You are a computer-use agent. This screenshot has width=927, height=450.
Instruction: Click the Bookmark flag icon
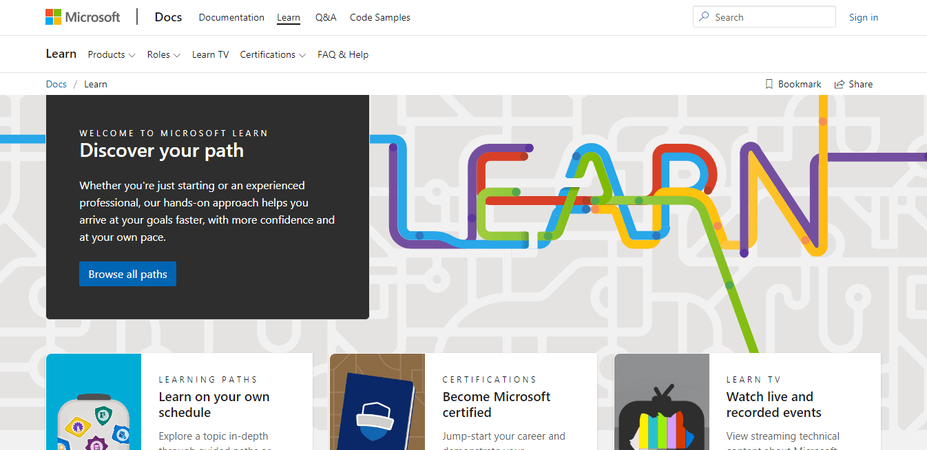coord(769,83)
